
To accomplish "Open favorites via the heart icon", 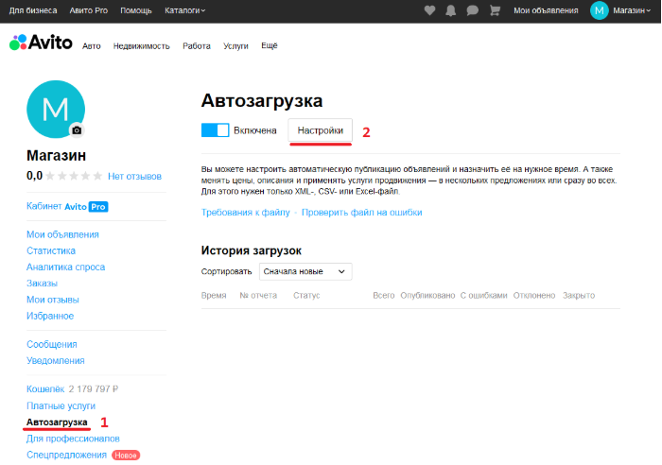I will click(430, 10).
